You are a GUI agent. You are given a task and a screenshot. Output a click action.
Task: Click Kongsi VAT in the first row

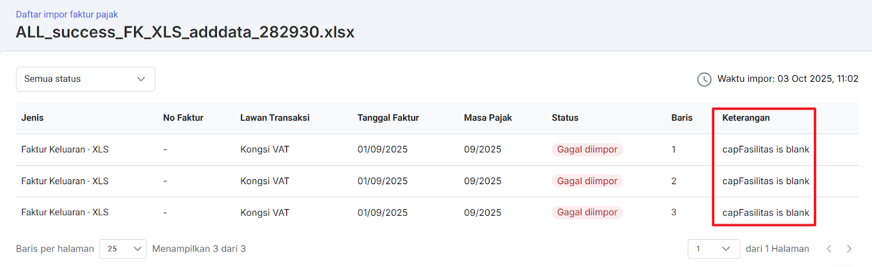[x=265, y=149]
